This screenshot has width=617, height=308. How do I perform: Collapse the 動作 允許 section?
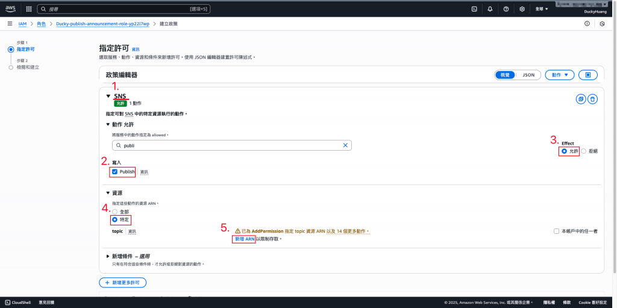click(108, 124)
